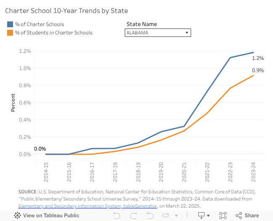Click View on Tableau Public

51,216
